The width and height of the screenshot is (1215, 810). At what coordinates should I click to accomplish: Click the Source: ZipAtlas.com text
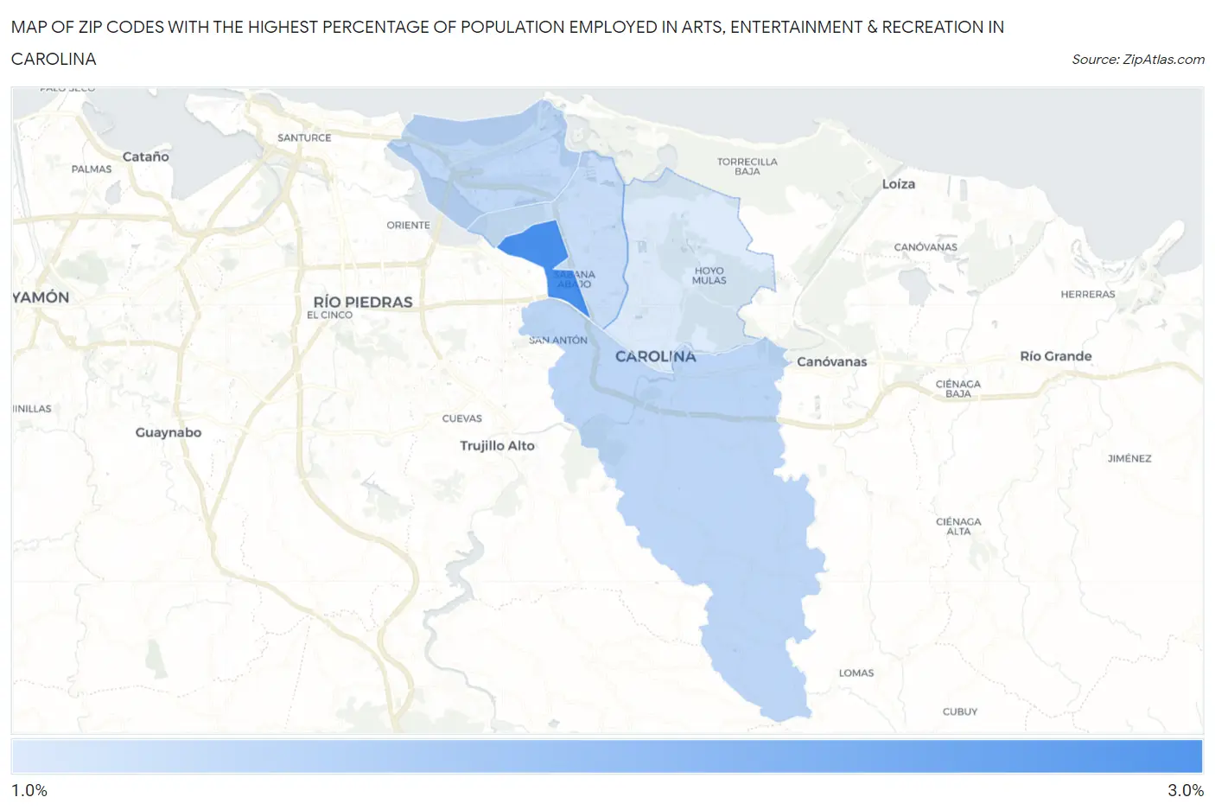[1138, 60]
